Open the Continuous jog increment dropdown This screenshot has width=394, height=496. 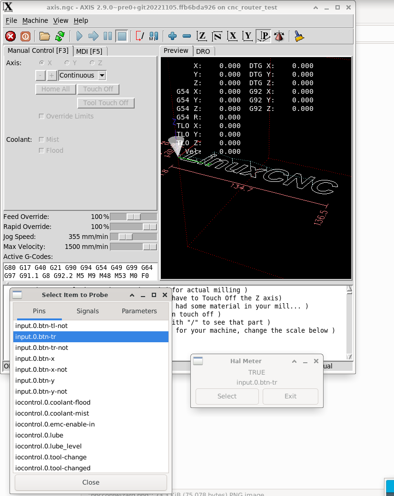pyautogui.click(x=102, y=76)
